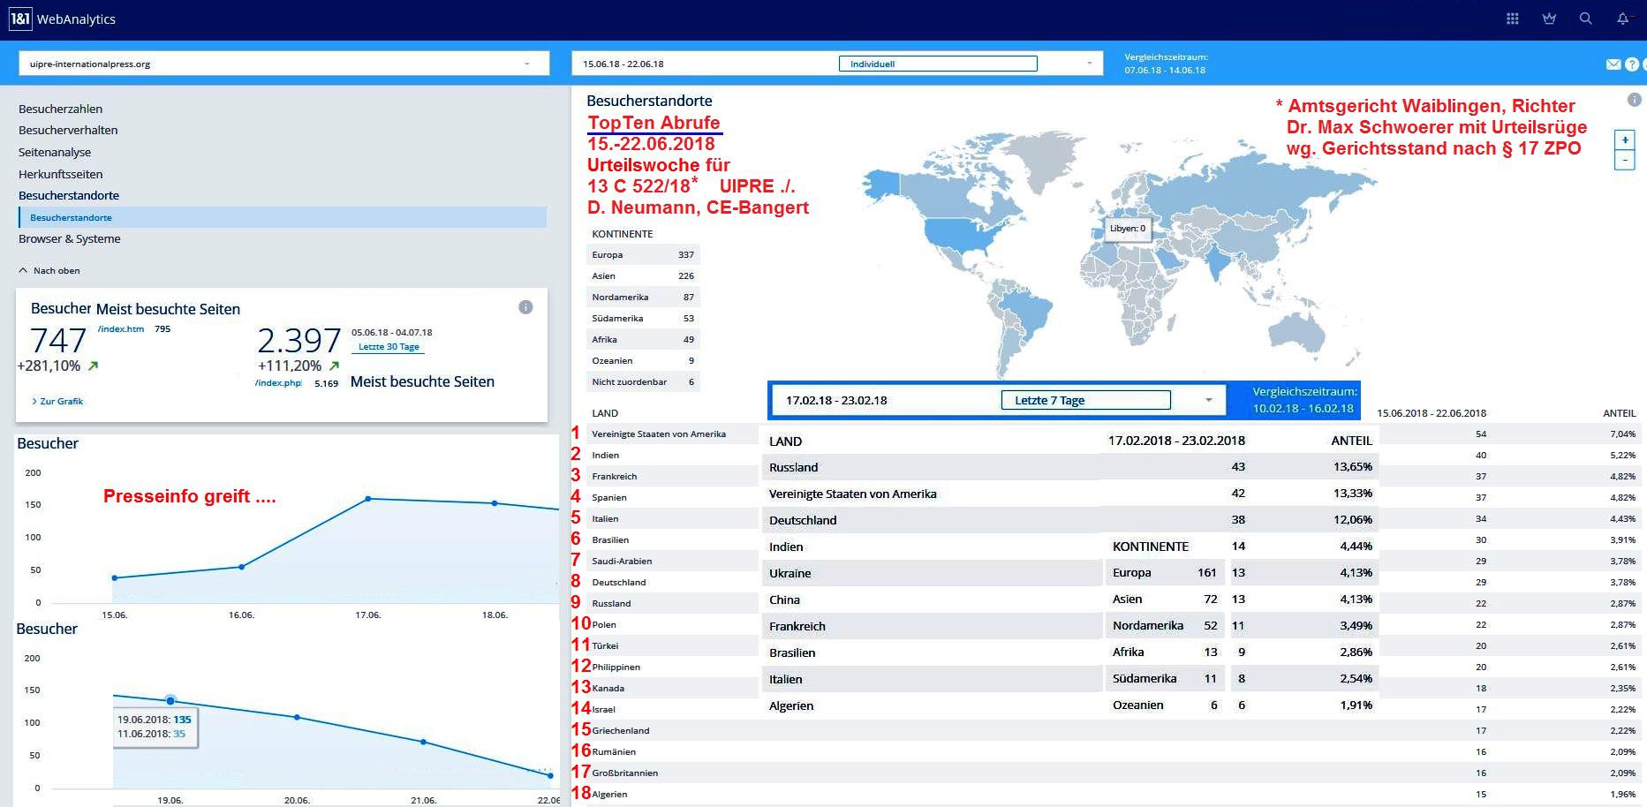Image resolution: width=1647 pixels, height=807 pixels.
Task: Click the envelope mail icon
Action: coord(1613,64)
